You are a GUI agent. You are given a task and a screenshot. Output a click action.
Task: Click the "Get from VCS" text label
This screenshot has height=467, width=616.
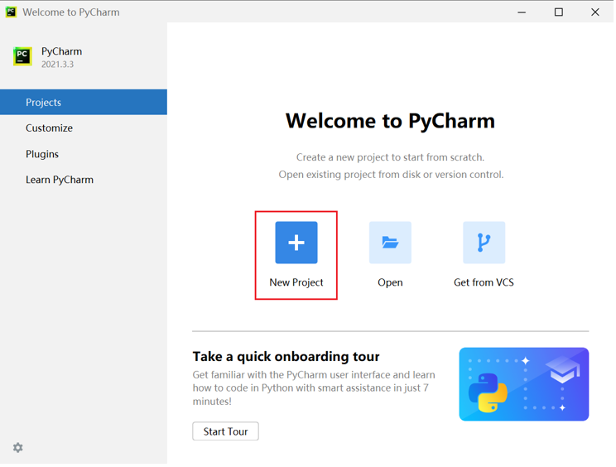pos(484,282)
